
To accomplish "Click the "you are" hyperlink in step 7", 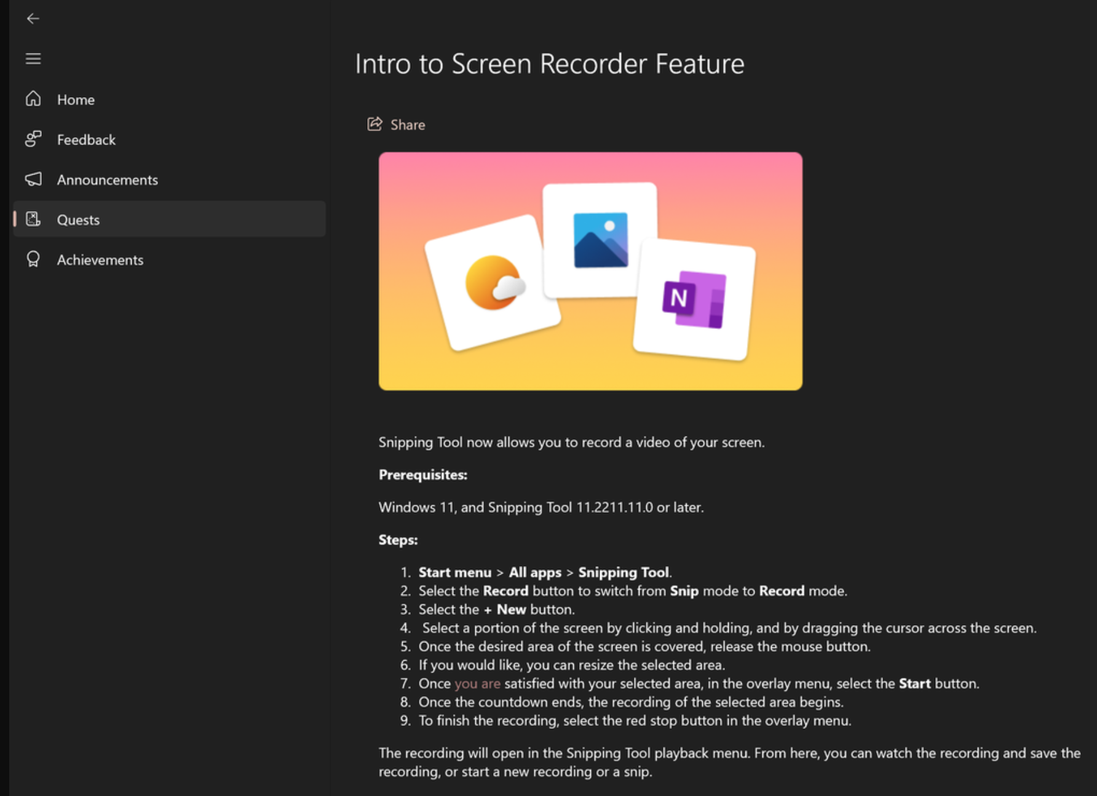I will (x=477, y=683).
